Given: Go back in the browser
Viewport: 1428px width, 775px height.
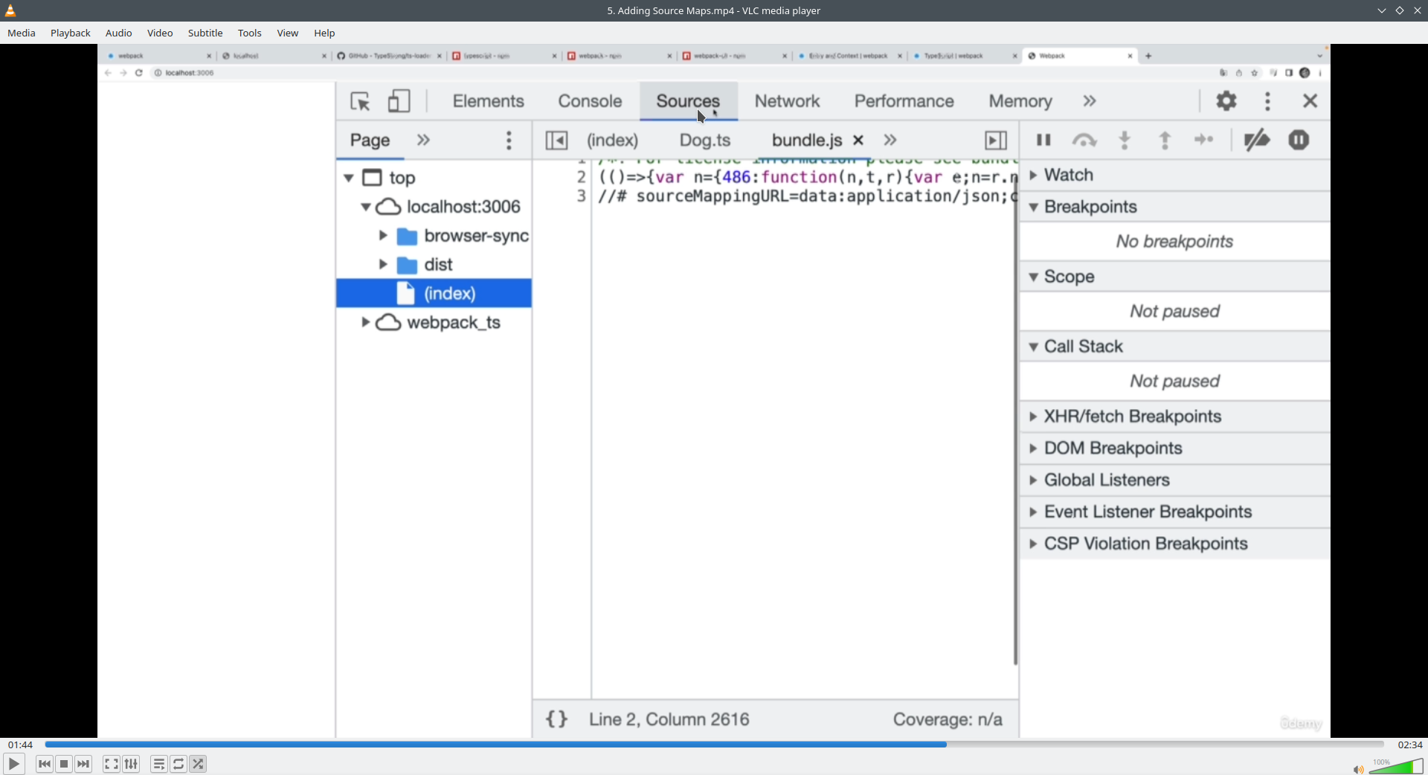Looking at the screenshot, I should [x=108, y=73].
